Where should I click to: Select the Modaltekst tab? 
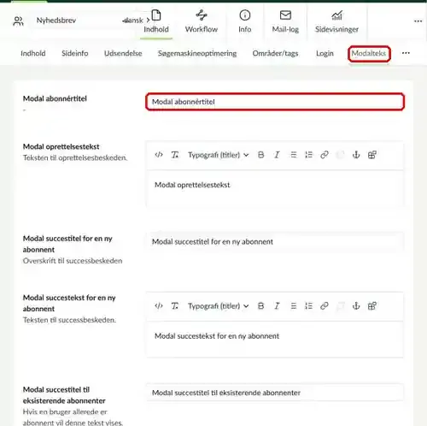(369, 53)
